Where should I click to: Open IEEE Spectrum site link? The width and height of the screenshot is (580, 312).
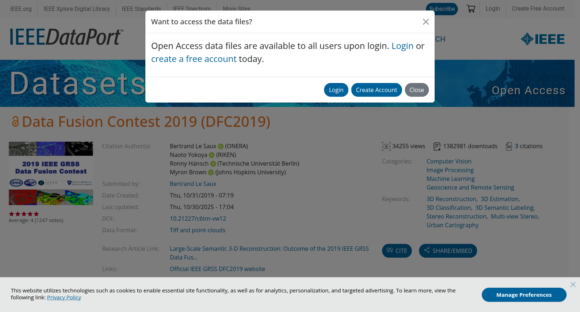point(192,8)
